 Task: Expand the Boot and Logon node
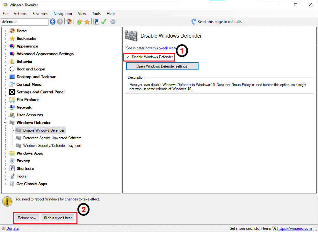[x=5, y=69]
